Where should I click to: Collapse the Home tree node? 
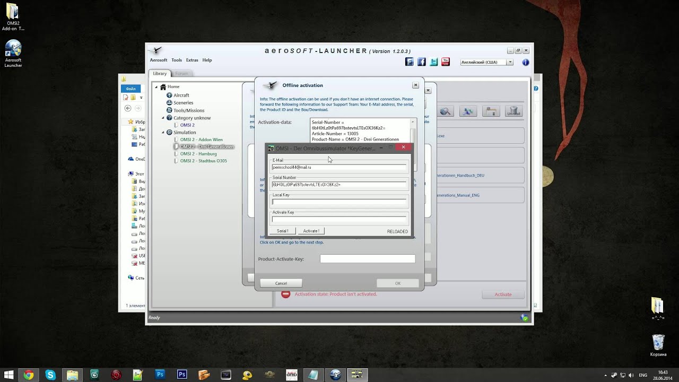[x=156, y=86]
